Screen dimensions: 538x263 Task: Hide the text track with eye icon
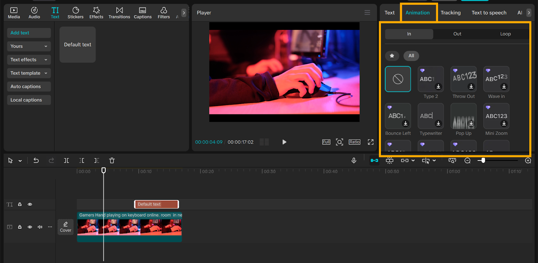(x=30, y=204)
